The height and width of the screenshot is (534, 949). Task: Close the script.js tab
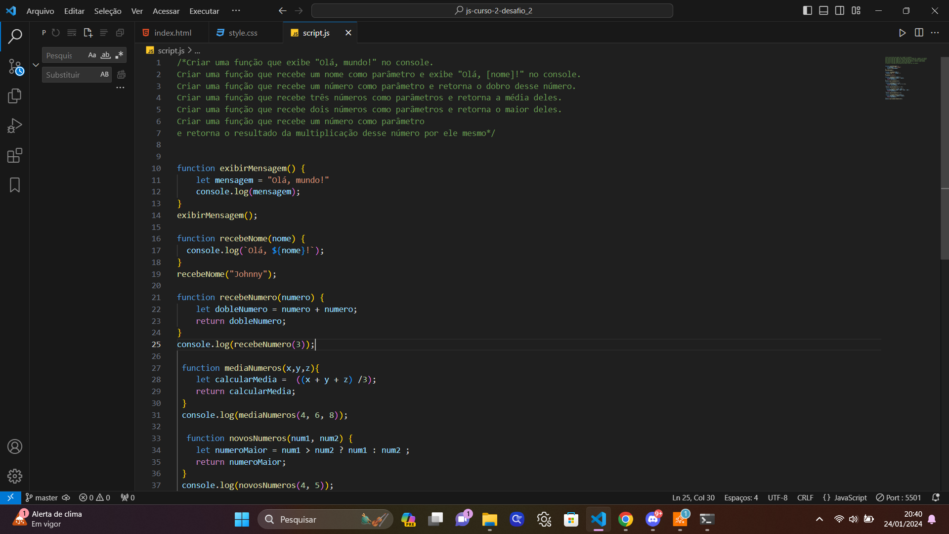tap(348, 33)
